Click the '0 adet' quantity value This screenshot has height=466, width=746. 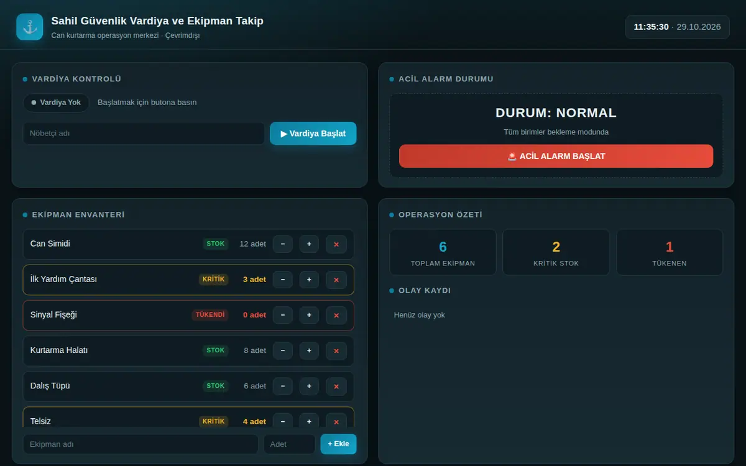pos(254,315)
